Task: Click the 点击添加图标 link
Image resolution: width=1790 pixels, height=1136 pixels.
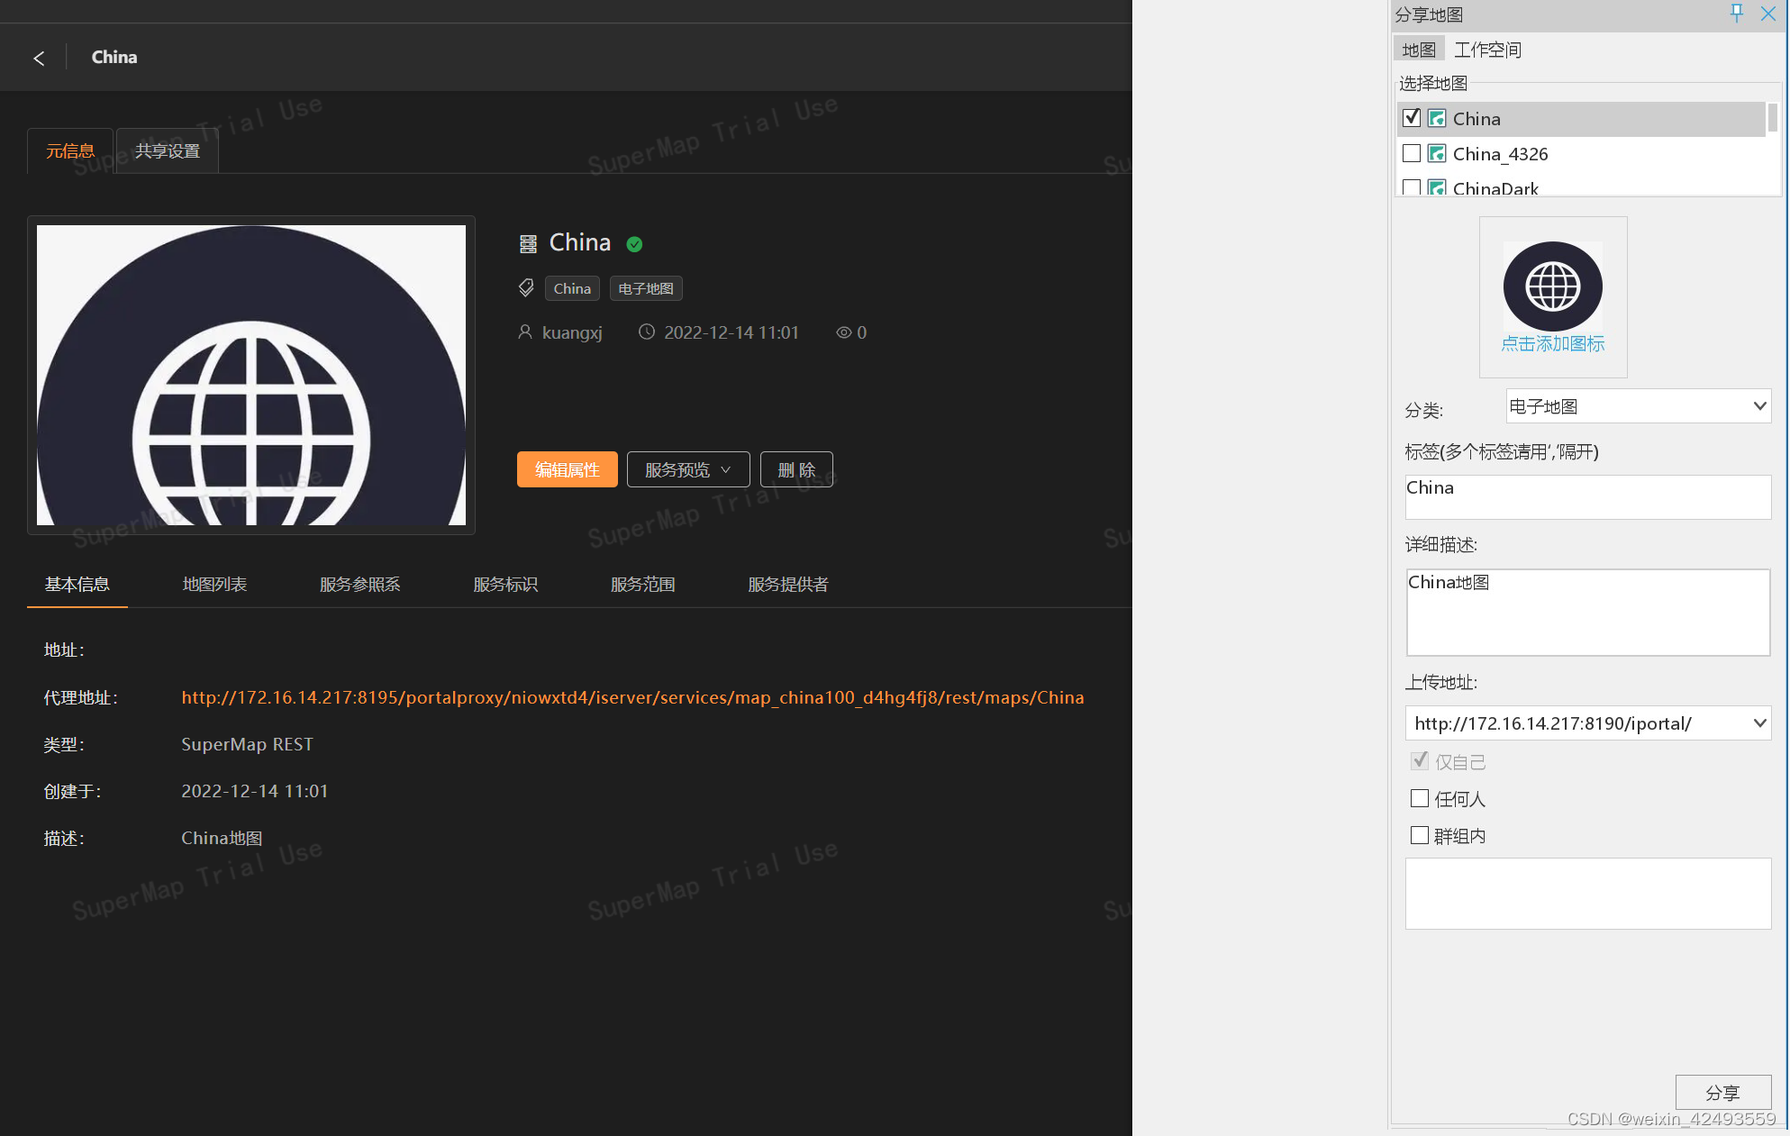Action: coord(1552,344)
